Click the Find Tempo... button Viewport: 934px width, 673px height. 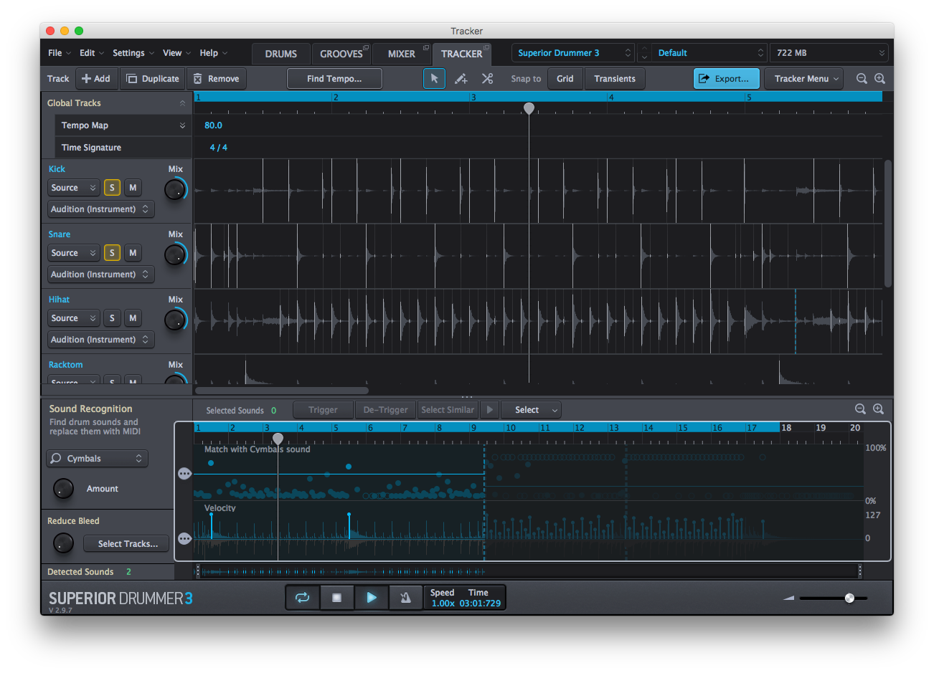pyautogui.click(x=334, y=79)
